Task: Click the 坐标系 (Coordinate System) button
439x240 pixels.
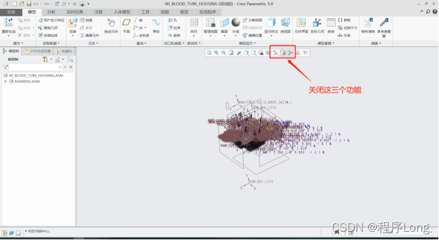Action: point(141,35)
